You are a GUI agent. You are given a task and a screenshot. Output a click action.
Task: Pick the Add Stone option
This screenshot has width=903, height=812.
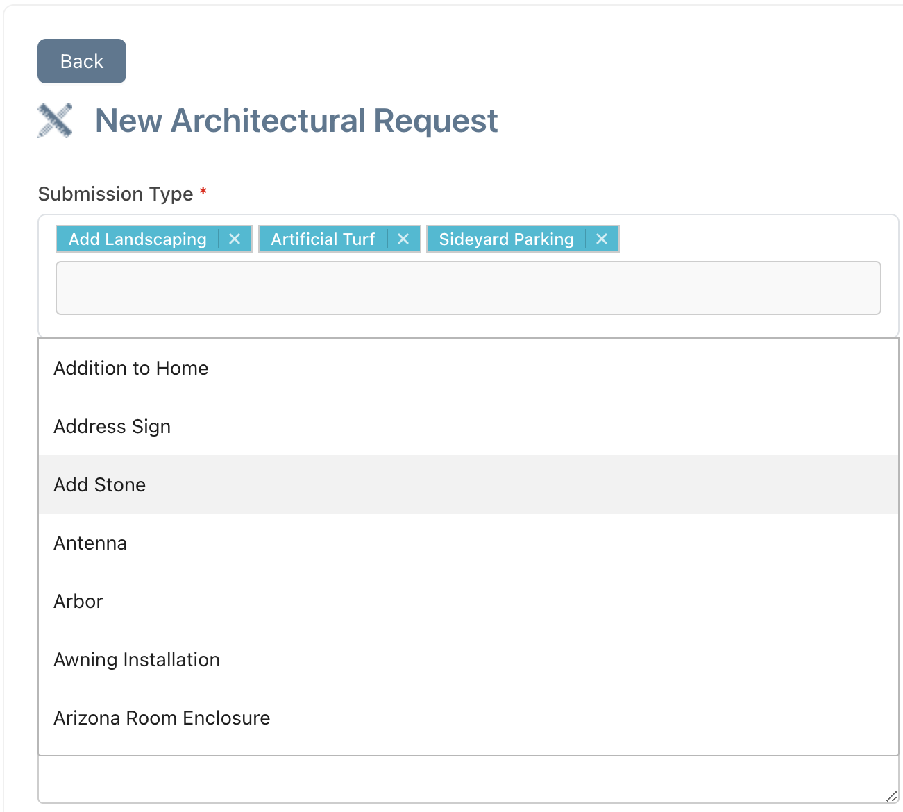(469, 484)
